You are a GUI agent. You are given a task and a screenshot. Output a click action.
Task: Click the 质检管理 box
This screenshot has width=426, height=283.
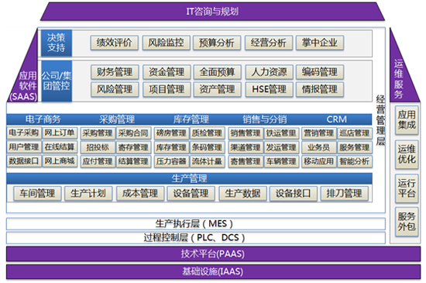tap(208, 133)
